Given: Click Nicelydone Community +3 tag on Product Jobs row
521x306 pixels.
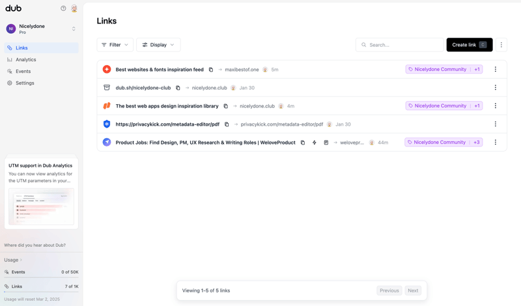Looking at the screenshot, I should (x=444, y=142).
